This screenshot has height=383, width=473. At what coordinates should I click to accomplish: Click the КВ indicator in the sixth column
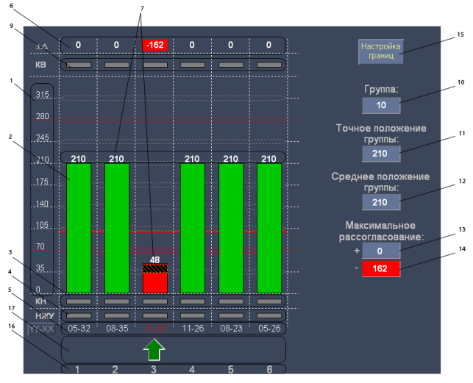(269, 65)
